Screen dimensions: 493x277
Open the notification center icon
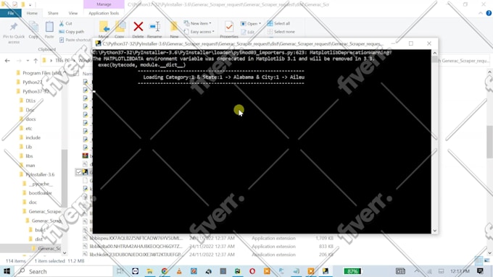point(480,271)
